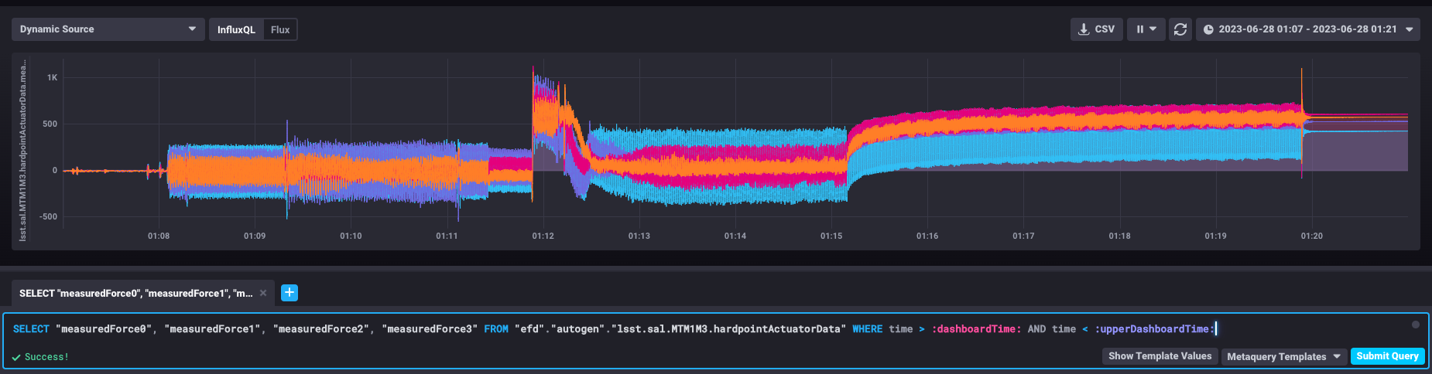1432x374 pixels.
Task: Close the measuredForce0 query tab
Action: [263, 293]
